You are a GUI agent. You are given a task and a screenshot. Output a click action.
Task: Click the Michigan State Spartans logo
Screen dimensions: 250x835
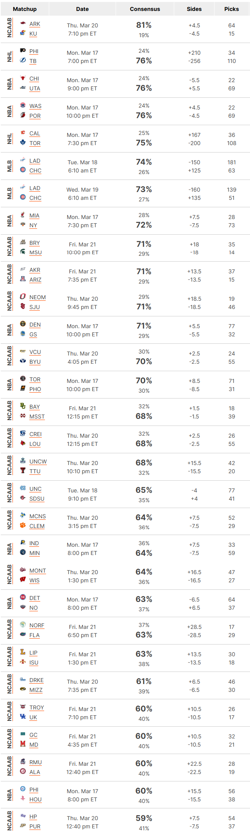tap(23, 252)
